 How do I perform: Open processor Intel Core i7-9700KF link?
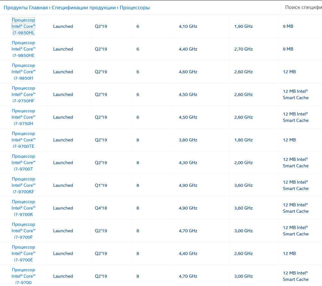(23, 185)
